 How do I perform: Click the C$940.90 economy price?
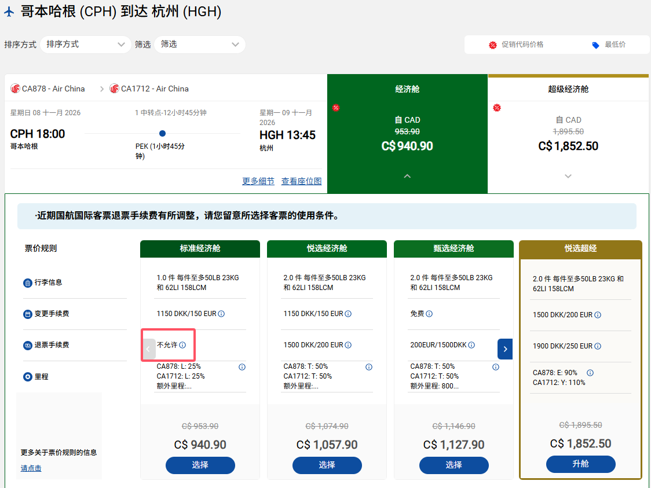pos(407,146)
